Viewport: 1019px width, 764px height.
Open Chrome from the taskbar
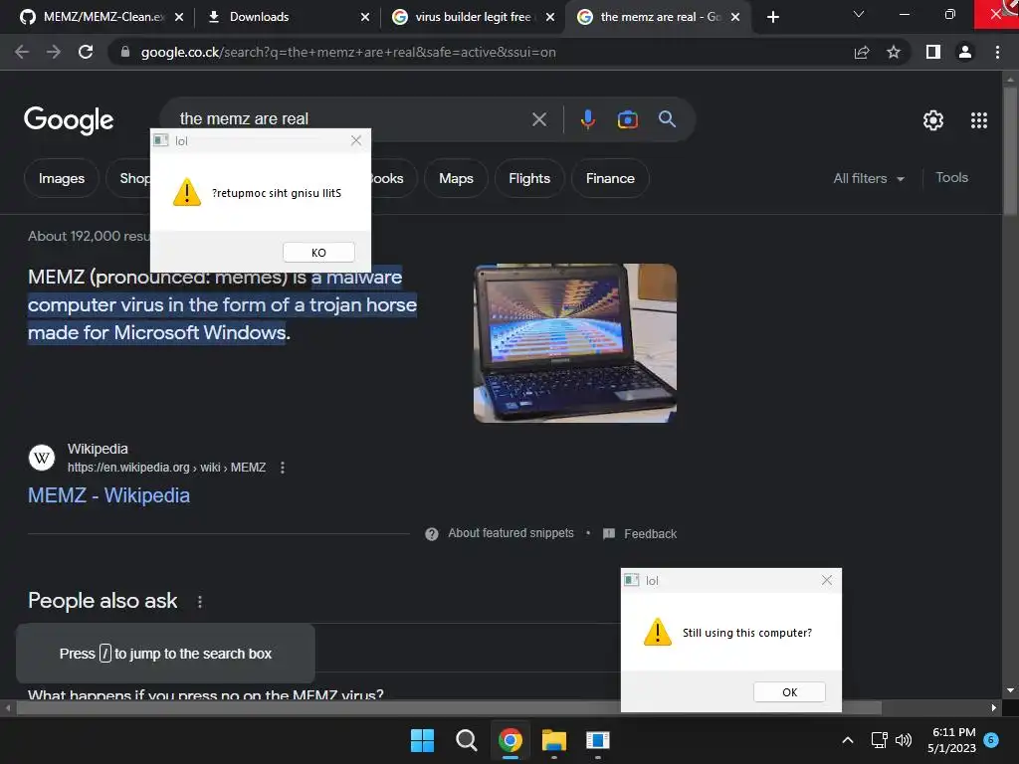pos(510,740)
